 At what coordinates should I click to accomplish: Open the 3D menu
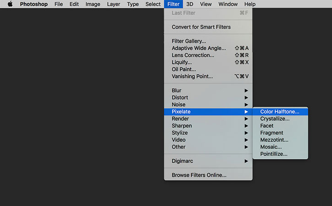tap(190, 4)
